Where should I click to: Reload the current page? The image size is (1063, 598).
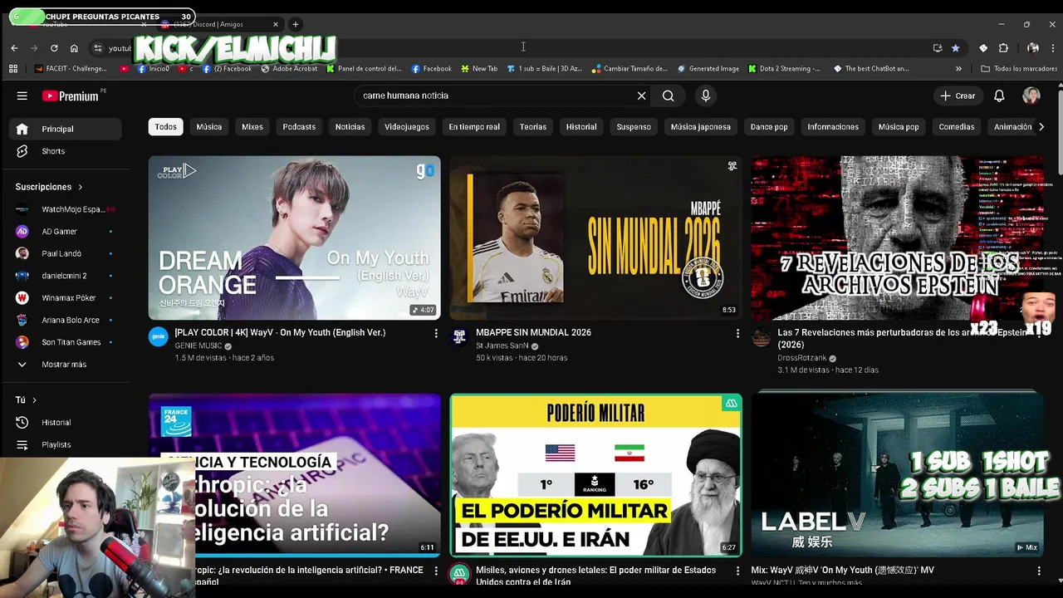(x=54, y=48)
